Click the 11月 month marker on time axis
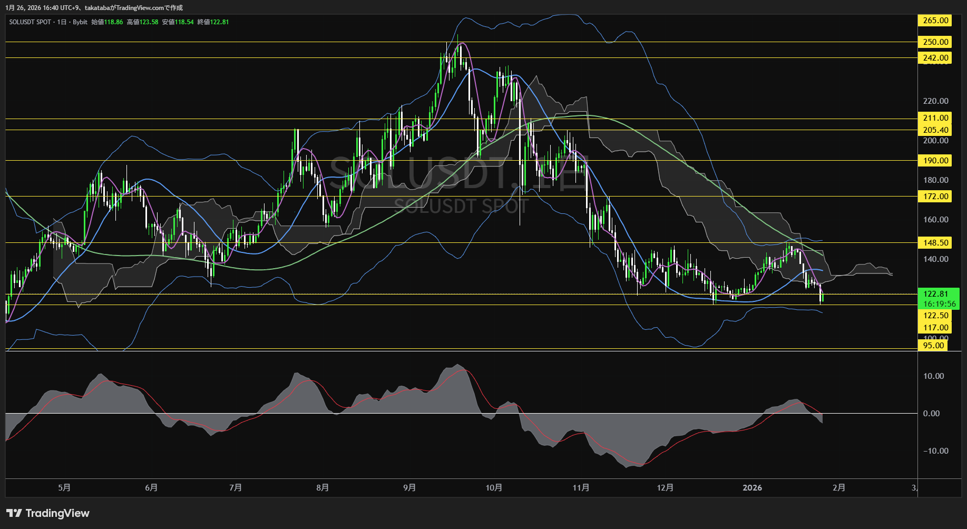The height and width of the screenshot is (529, 967). (x=581, y=488)
